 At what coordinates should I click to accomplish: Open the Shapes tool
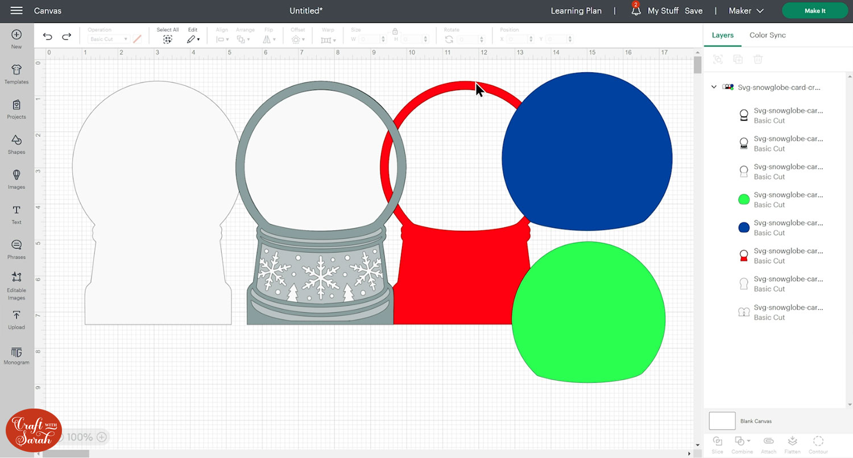coord(16,144)
